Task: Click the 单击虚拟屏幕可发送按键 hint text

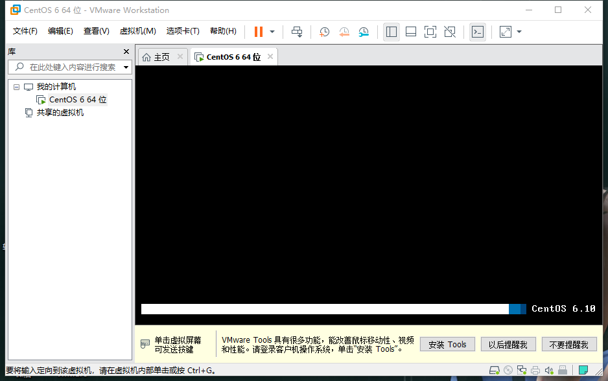Action: [178, 345]
